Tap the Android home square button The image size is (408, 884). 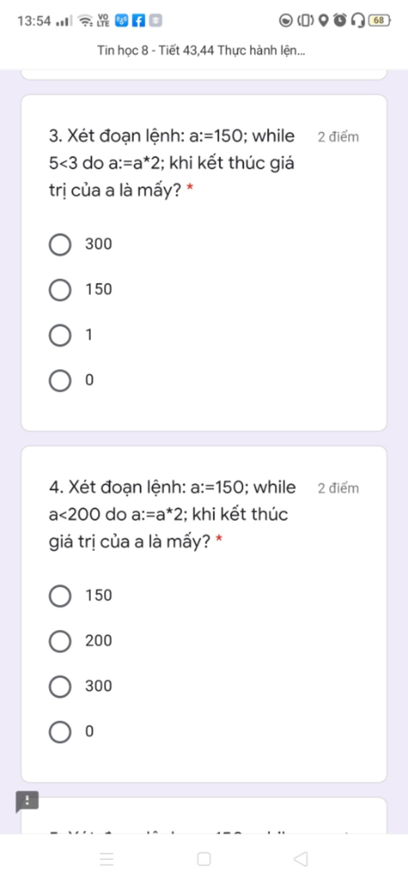click(204, 858)
